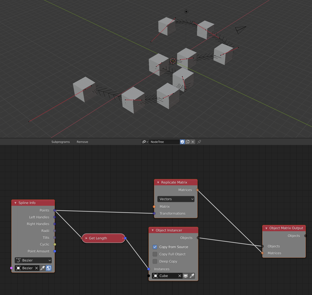Open the Subprograms menu

(x=60, y=142)
